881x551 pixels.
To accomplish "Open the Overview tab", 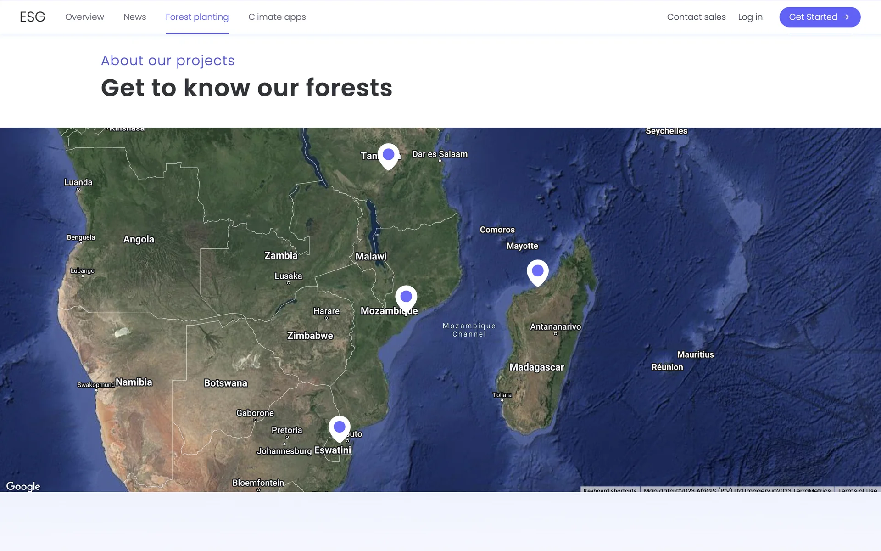I will (x=84, y=17).
